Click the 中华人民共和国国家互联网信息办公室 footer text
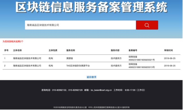This screenshot has height=110, width=183. point(104,107)
